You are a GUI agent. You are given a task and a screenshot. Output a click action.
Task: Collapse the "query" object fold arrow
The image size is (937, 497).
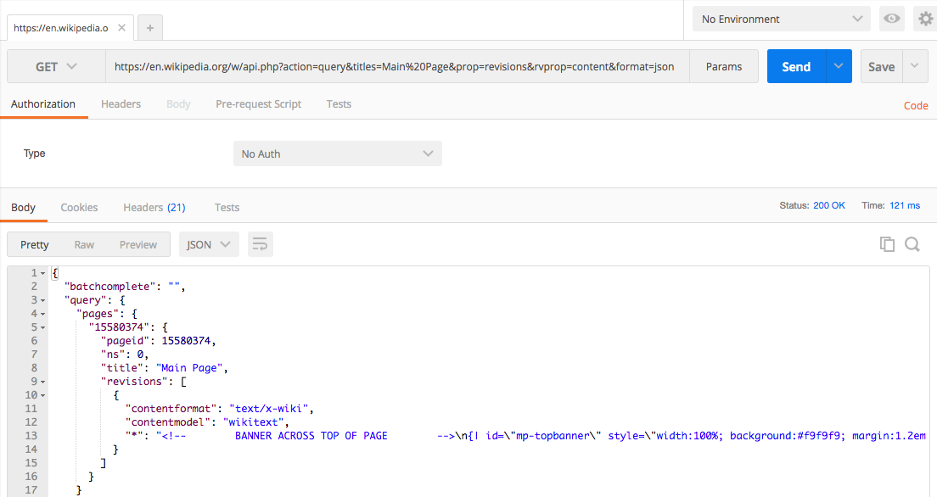[x=43, y=300]
